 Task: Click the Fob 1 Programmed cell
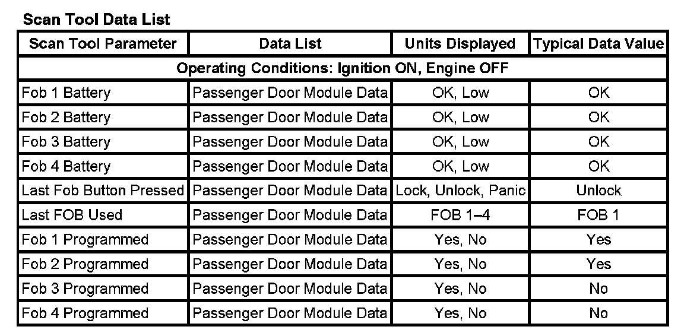click(x=85, y=240)
